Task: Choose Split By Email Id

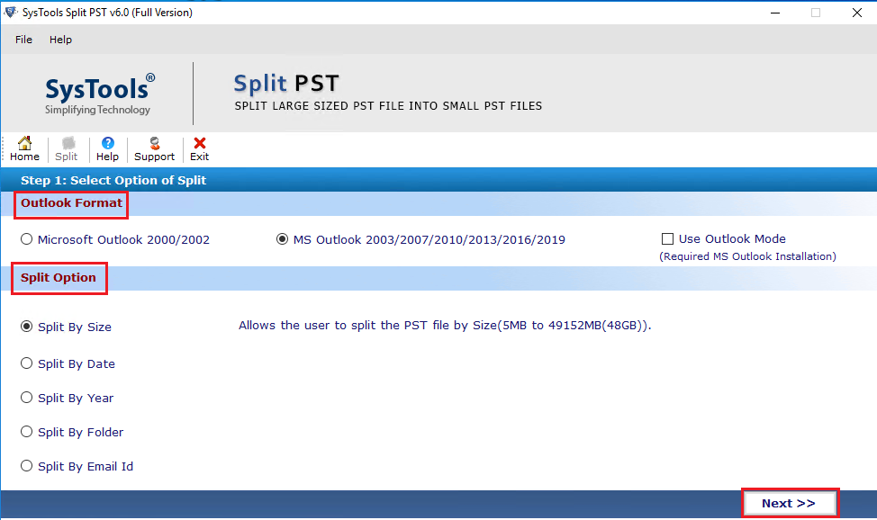Action: [27, 466]
